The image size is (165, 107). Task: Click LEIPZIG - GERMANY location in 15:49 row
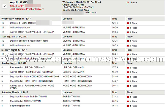pyautogui.click(x=73, y=72)
